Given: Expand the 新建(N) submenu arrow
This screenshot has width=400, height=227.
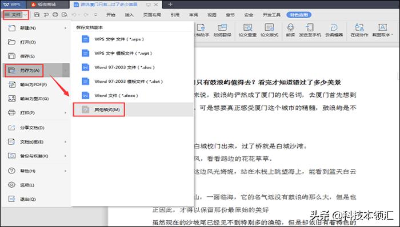Looking at the screenshot, I should (66, 28).
